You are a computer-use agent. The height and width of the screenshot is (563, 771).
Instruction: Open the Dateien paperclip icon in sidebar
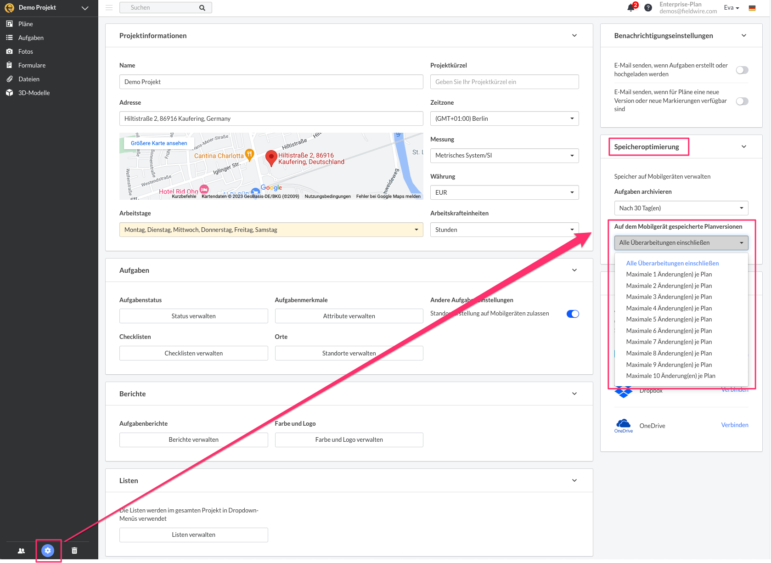click(9, 79)
